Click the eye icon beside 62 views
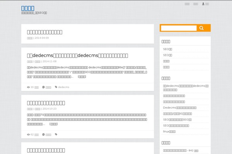Image resolution: width=232 pixels, height=154 pixels. (x=28, y=134)
